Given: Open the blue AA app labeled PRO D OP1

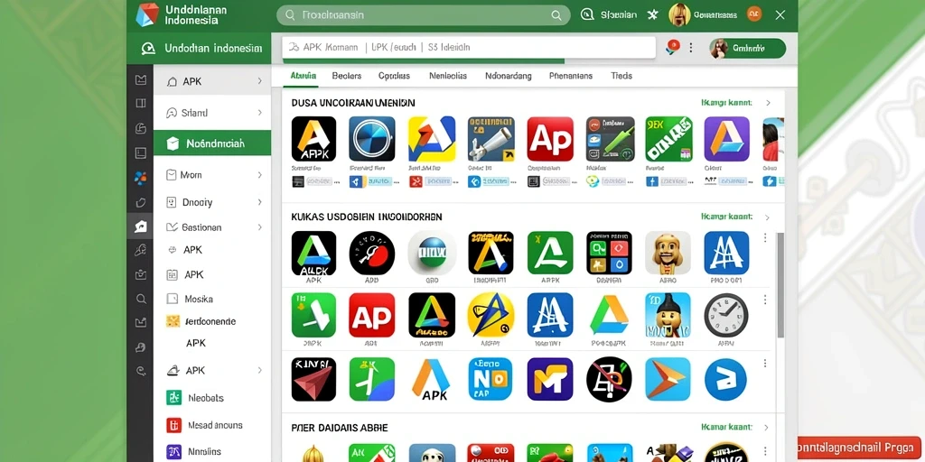Looking at the screenshot, I should [x=727, y=254].
